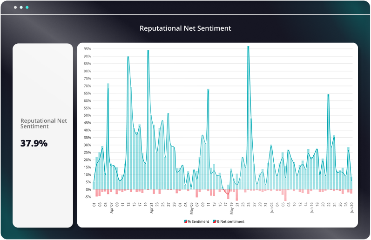Screen dimensions: 371x240
Task: Click the 95% label on the y-axis
Action: pyautogui.click(x=87, y=49)
